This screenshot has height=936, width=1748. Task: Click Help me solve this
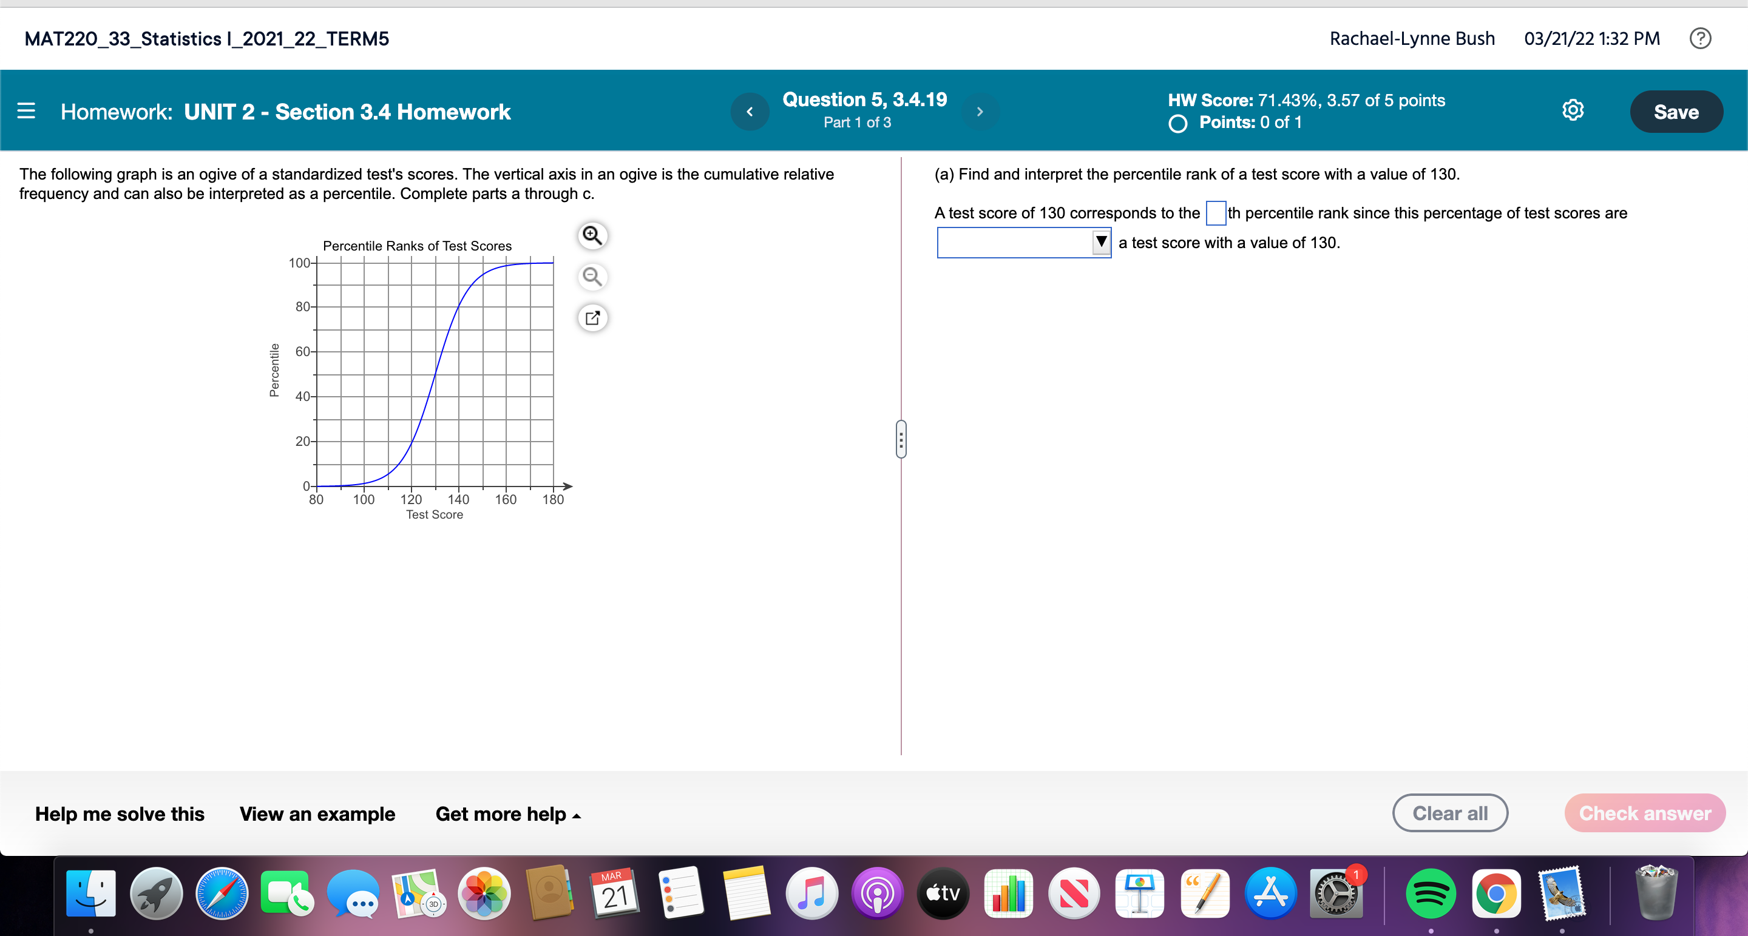(x=120, y=813)
